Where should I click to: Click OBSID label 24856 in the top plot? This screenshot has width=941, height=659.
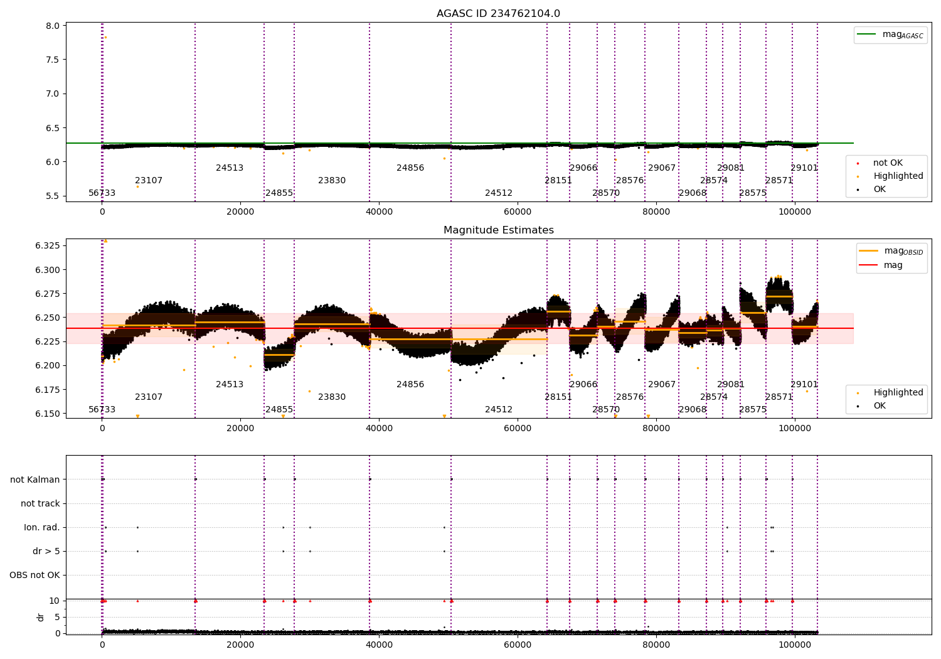(x=410, y=168)
